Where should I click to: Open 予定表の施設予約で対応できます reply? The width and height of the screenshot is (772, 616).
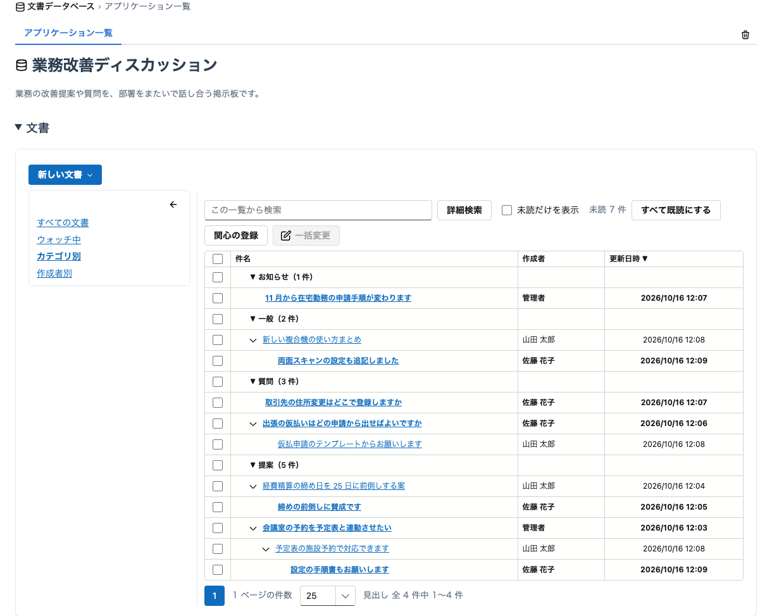332,549
